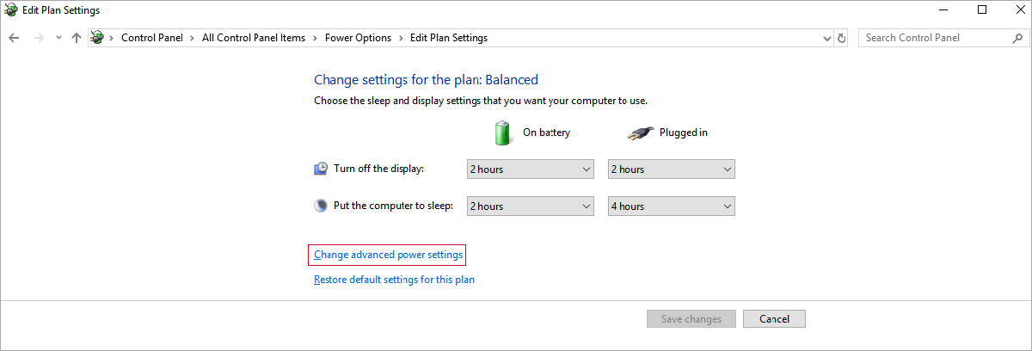Image resolution: width=1032 pixels, height=351 pixels.
Task: Click the Edit Plan Settings title icon
Action: point(9,10)
